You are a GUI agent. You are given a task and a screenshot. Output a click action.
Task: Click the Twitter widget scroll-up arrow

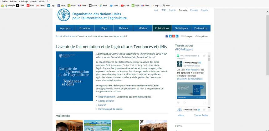click(209, 56)
